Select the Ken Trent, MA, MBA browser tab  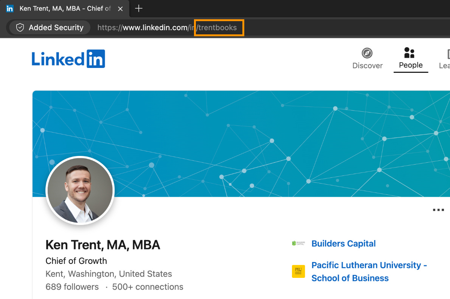(x=65, y=9)
